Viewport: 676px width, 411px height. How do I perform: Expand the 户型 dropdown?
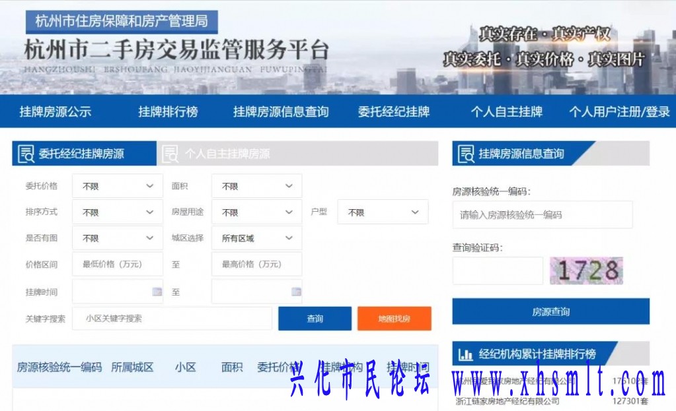[x=383, y=212]
